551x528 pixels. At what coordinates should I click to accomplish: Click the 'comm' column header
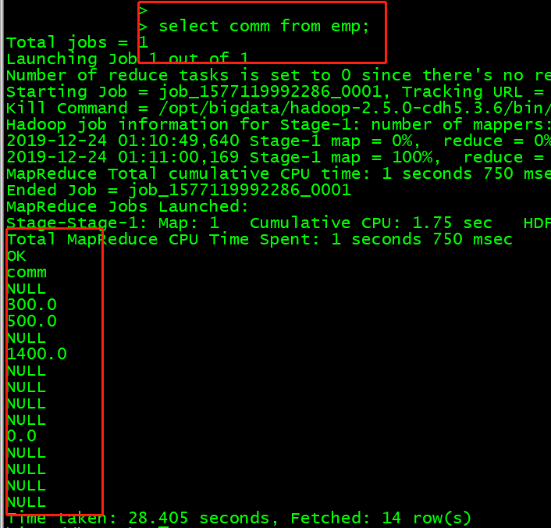click(27, 273)
